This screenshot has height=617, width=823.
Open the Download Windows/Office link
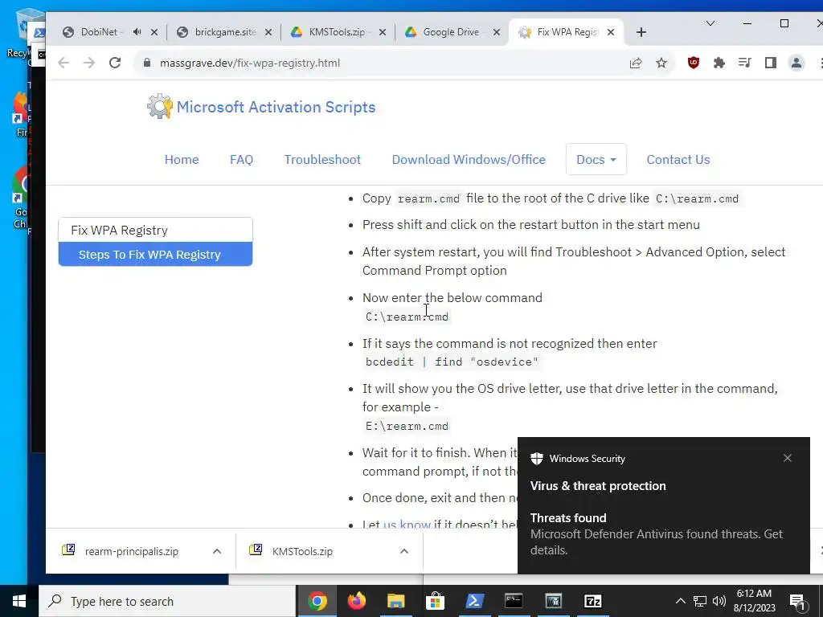point(469,160)
